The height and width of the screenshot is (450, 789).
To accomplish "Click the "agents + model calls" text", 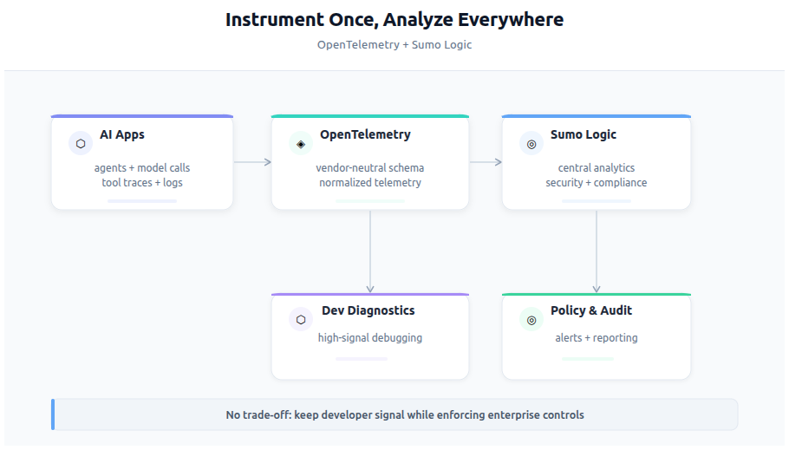I will [142, 167].
